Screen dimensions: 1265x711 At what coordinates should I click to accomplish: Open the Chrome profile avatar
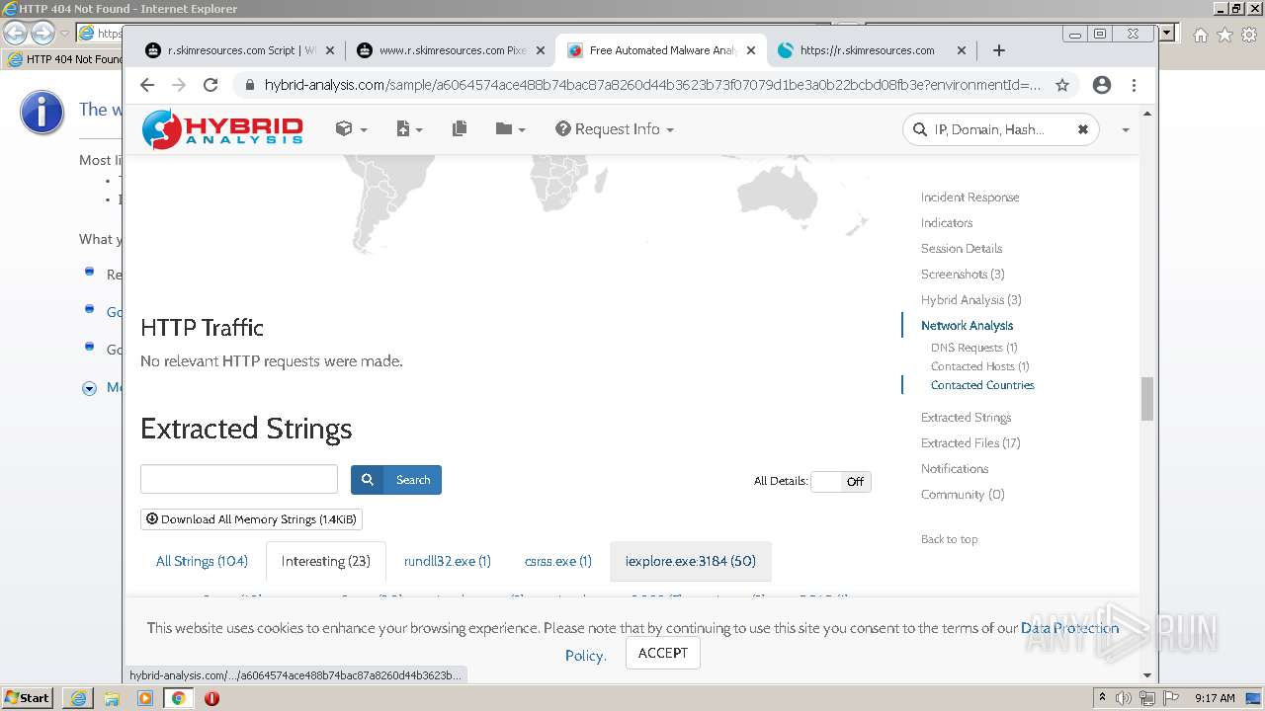pos(1102,85)
